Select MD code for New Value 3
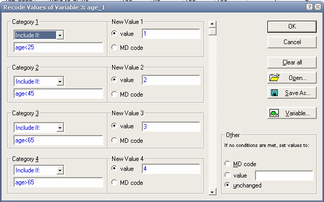Viewport: 324px width, 202px height. point(114,140)
